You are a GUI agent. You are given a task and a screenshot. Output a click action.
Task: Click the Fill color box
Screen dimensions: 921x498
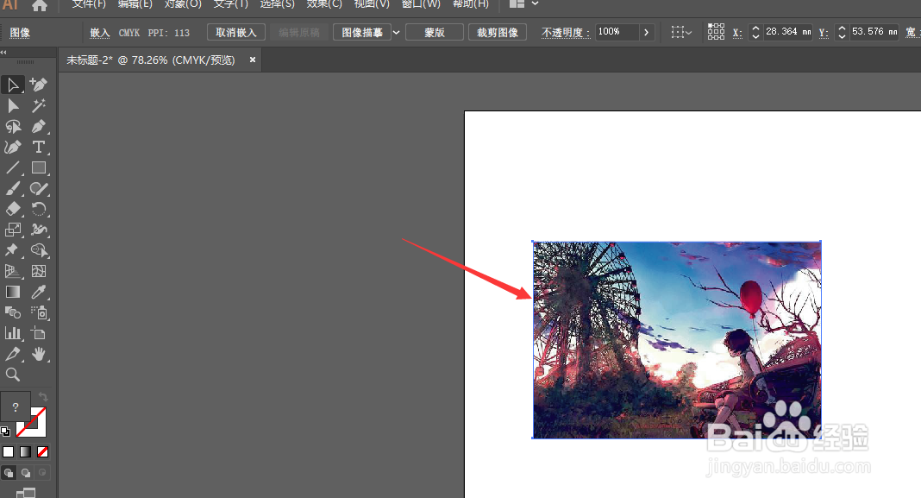(x=16, y=407)
